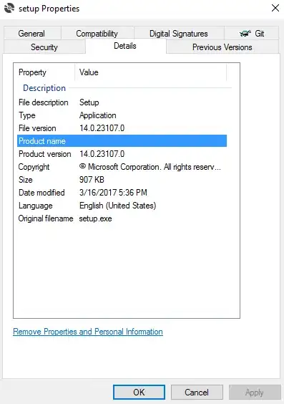Select the highlighted Product name row

click(122, 141)
